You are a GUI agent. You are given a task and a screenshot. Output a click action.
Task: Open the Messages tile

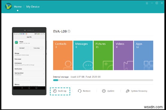pos(83,55)
